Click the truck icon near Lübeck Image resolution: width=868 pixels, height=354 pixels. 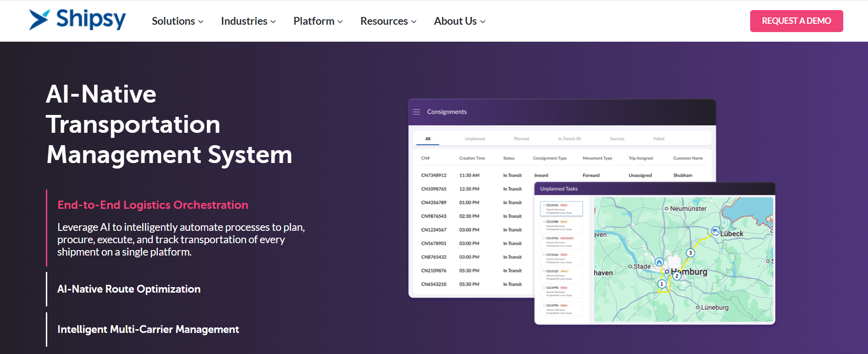coord(715,231)
